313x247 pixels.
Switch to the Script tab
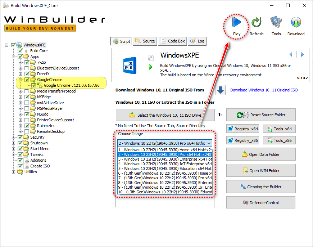tap(121, 41)
